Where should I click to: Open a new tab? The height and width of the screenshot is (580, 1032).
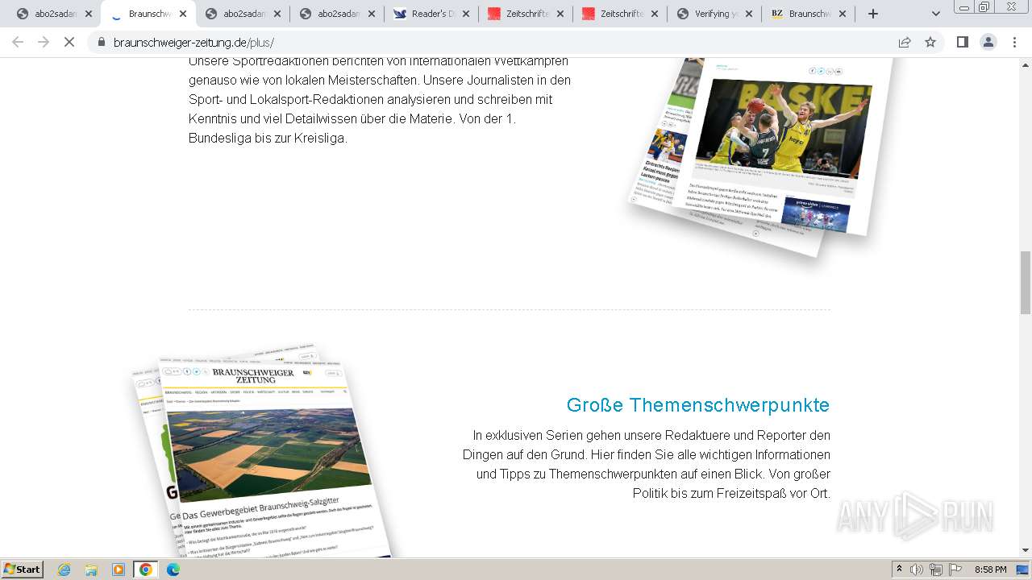point(872,14)
